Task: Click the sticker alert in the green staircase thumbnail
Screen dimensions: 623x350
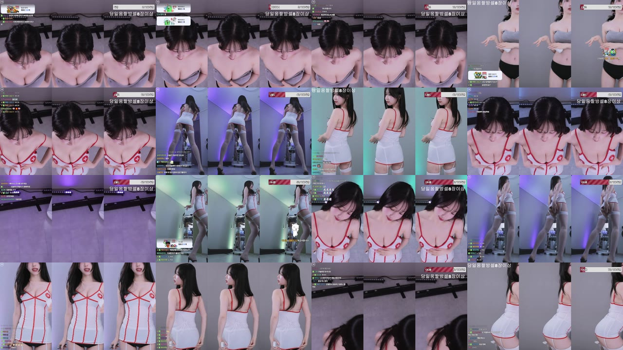Action: coord(174,243)
